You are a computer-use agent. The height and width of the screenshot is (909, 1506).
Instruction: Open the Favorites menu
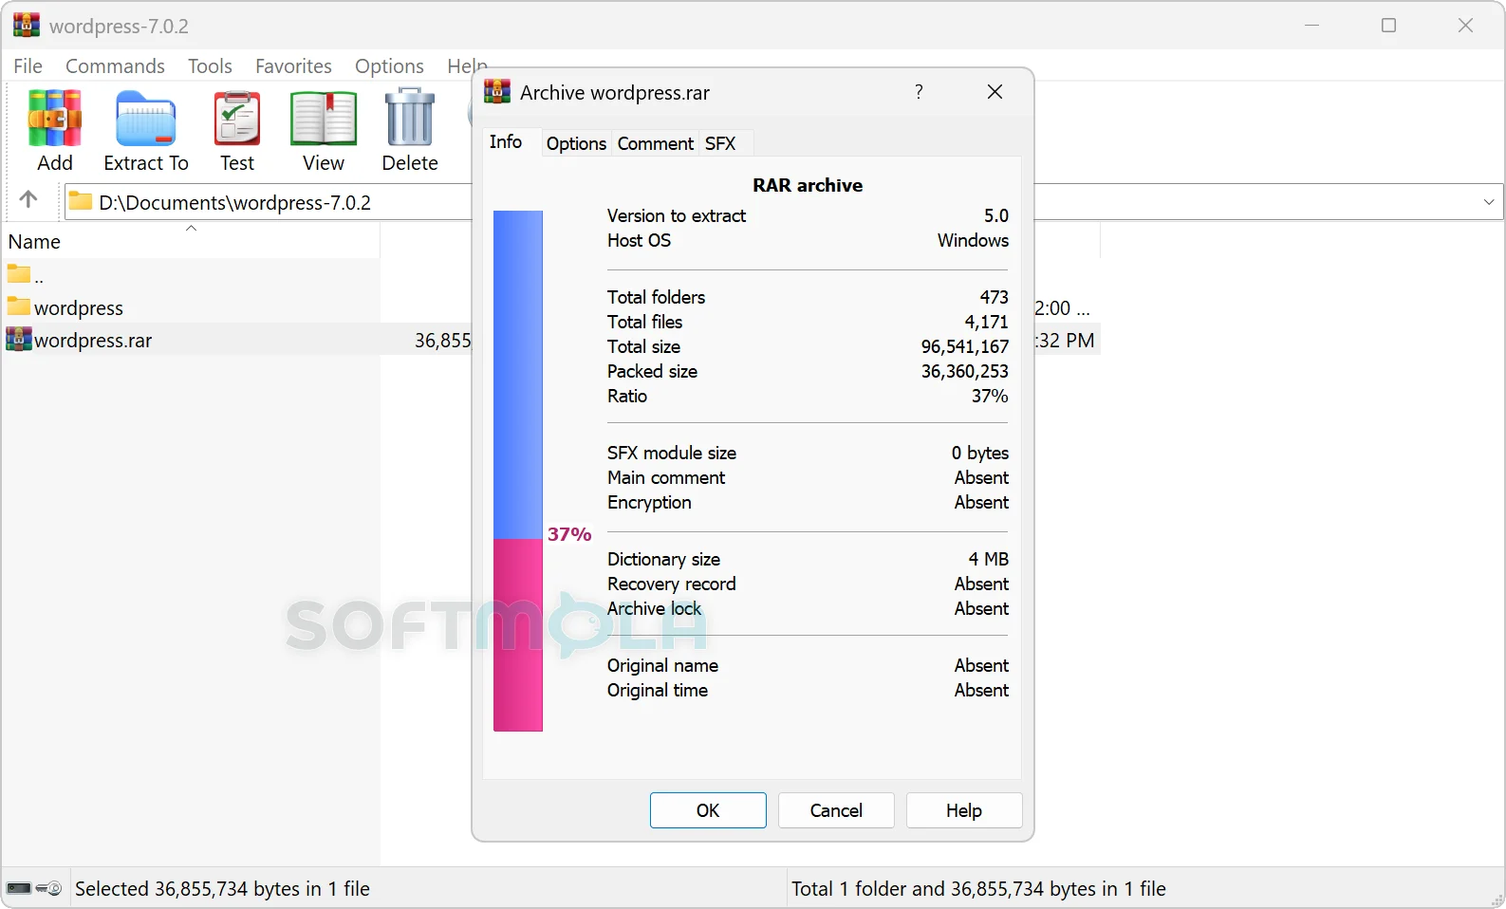point(293,66)
